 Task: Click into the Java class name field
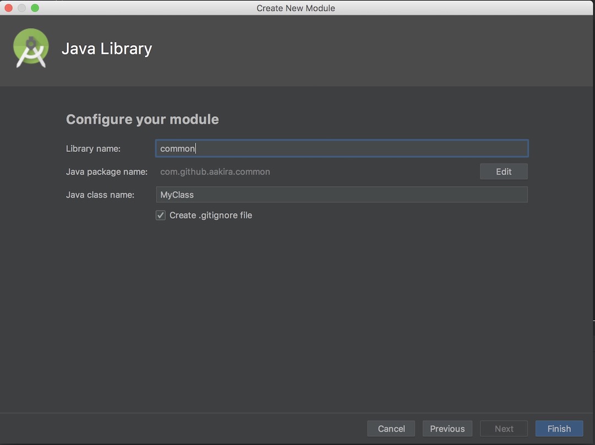click(342, 194)
